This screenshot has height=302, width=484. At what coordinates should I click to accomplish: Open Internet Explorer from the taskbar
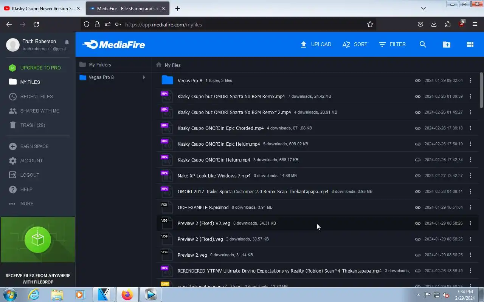click(x=34, y=294)
